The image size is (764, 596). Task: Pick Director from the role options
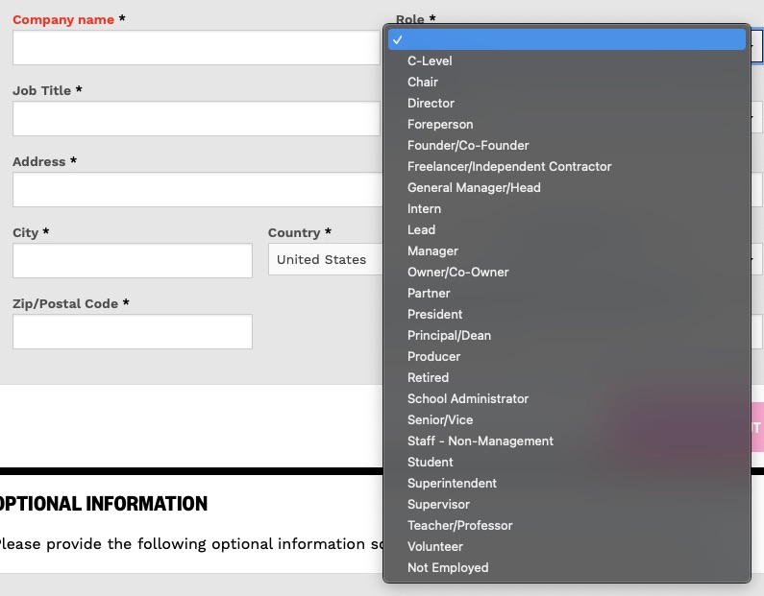pos(431,103)
